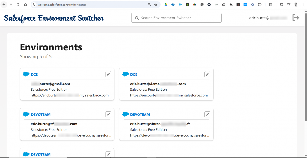Click the devoteam develop URL under eric.burte@sf

tap(71, 135)
